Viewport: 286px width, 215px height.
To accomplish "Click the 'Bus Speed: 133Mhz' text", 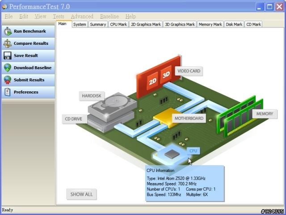I will tap(164, 194).
